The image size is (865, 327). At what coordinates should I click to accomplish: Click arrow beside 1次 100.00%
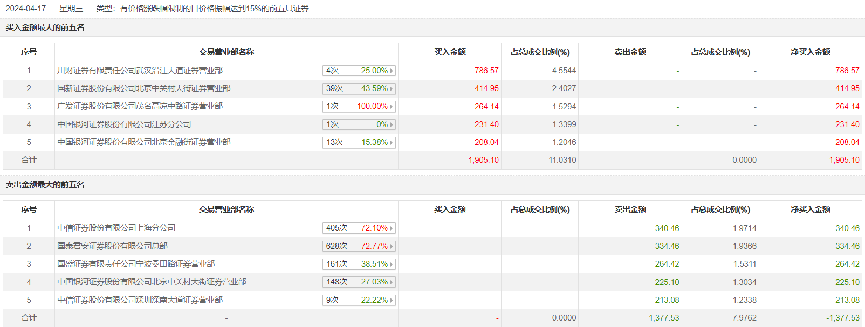pos(392,107)
